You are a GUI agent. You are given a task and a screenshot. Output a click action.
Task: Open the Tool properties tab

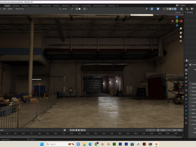186,65
